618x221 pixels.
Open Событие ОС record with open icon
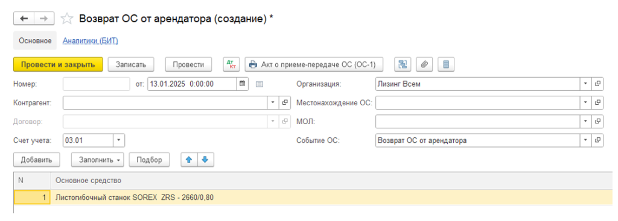coord(597,140)
